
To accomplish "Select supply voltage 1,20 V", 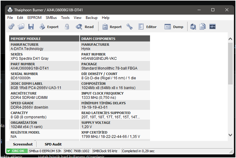I will click(87, 127).
